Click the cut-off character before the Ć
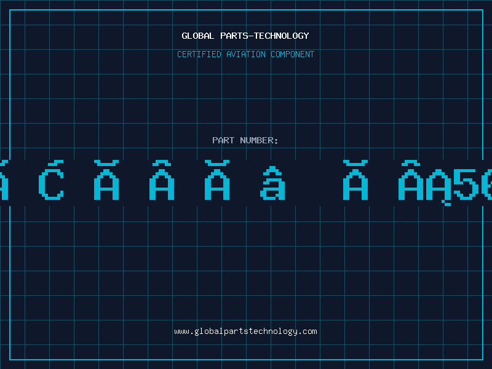Screen dimensions: 492x369 click(3, 183)
